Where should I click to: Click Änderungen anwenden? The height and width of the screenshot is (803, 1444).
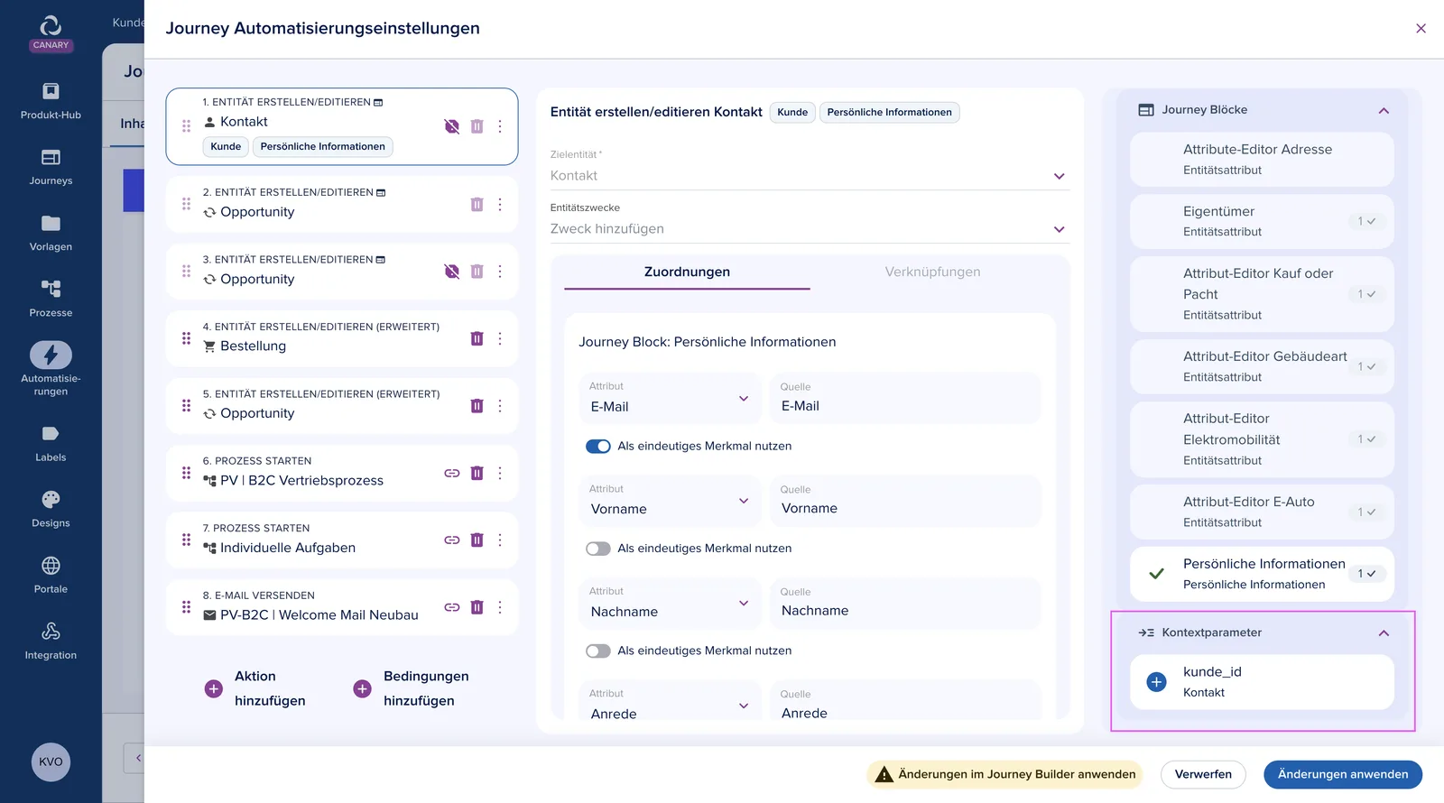point(1343,774)
